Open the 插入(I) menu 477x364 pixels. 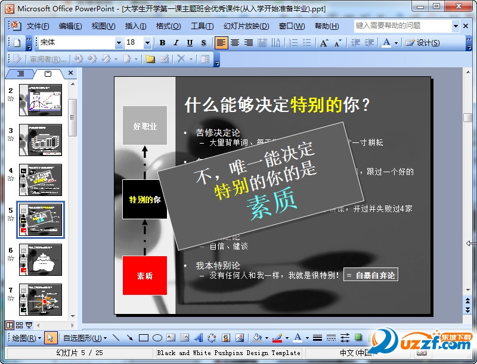pos(136,26)
